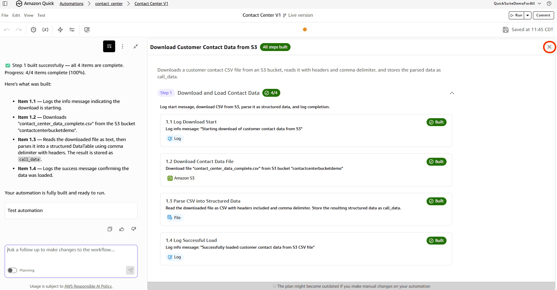Click the 4/4 progress badge

(271, 93)
